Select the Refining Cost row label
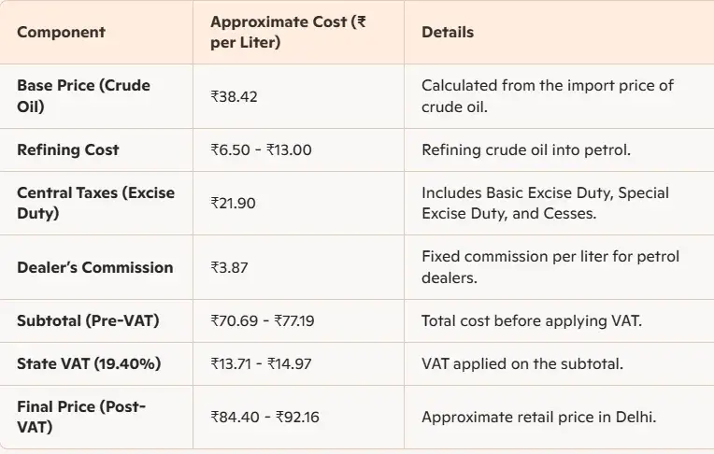This screenshot has height=454, width=714. pyautogui.click(x=68, y=149)
